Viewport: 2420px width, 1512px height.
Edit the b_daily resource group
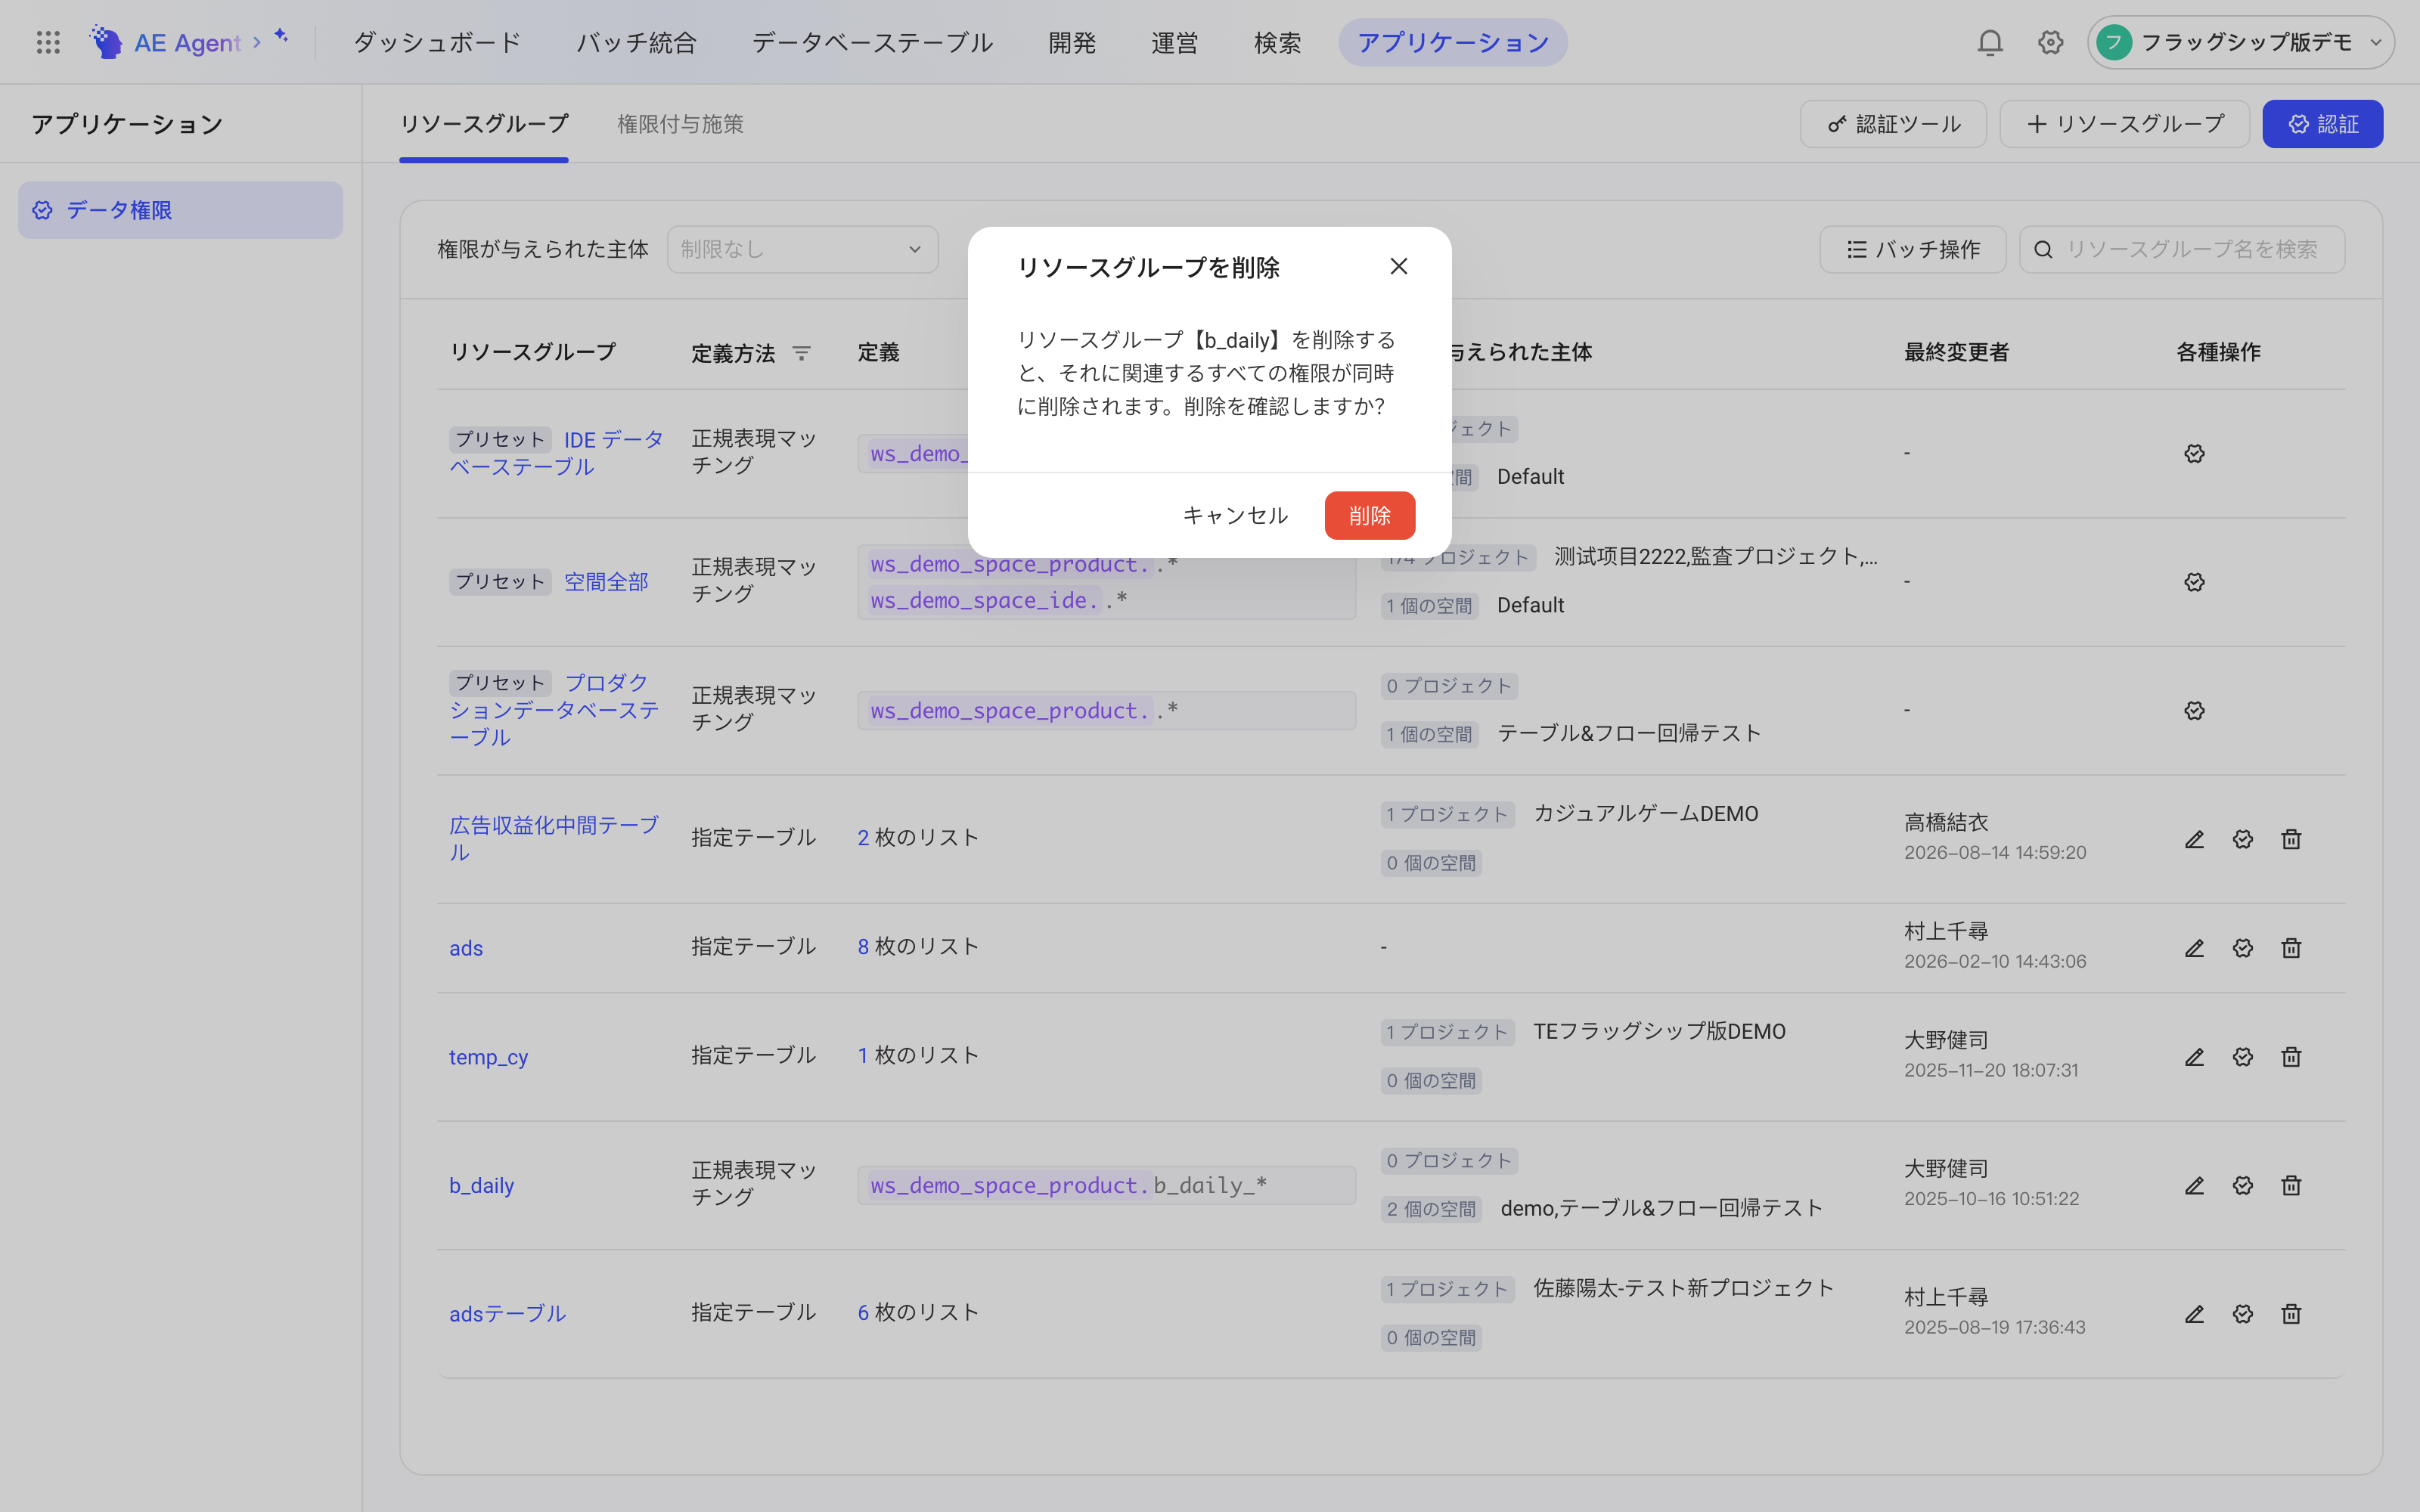2194,1185
